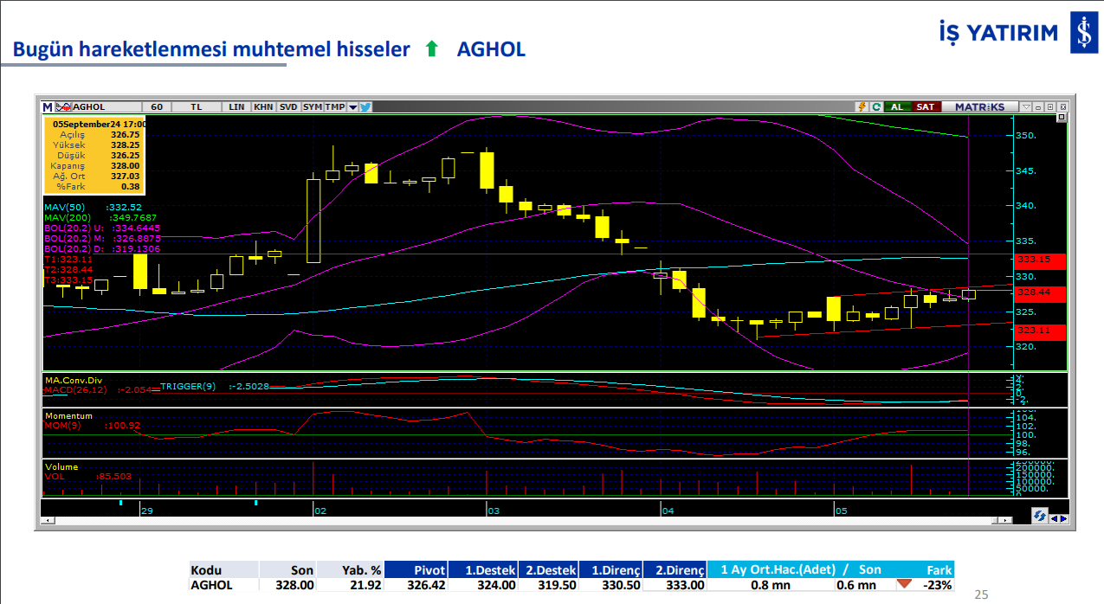
Task: Open dropdown arrow next to TMP
Action: point(352,107)
